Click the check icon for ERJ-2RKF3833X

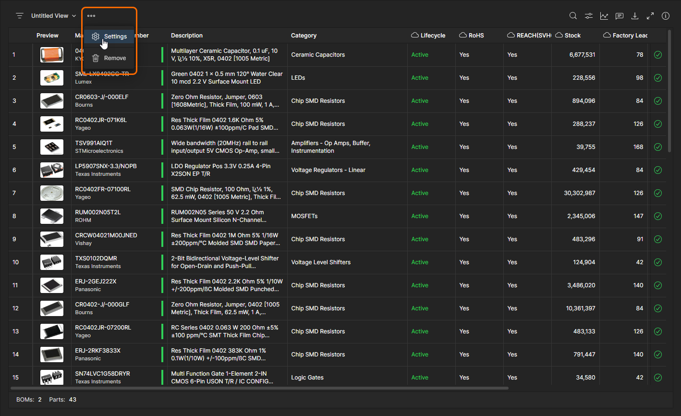(658, 355)
